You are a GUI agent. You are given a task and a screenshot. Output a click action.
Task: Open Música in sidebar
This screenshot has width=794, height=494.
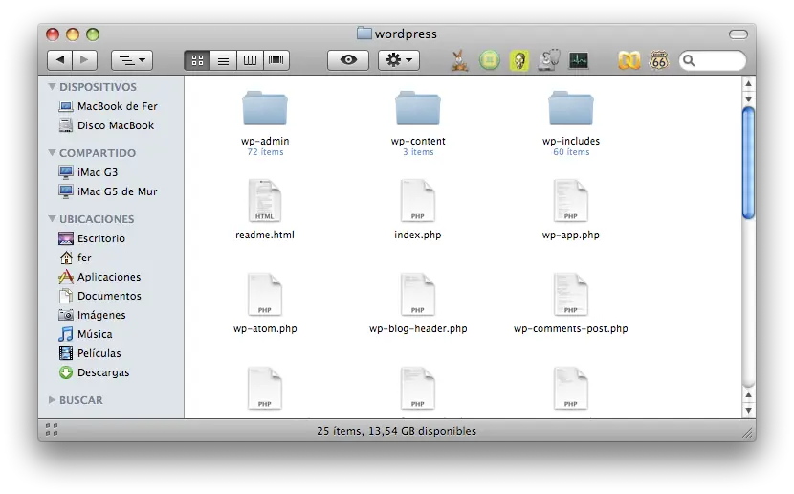[x=85, y=334]
